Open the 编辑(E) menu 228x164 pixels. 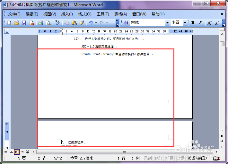[32, 14]
